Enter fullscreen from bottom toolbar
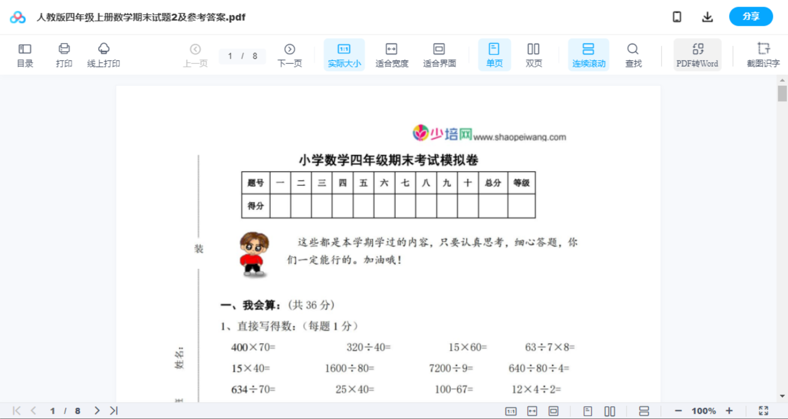This screenshot has width=788, height=419. [763, 410]
